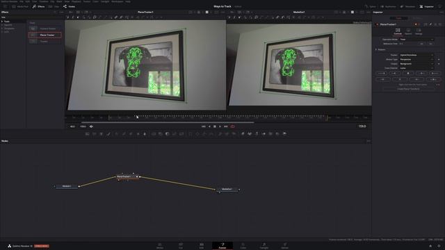Toggle Nodes panel in top bar
Image resolution: width=445 pixels, height=250 pixels.
70,6
